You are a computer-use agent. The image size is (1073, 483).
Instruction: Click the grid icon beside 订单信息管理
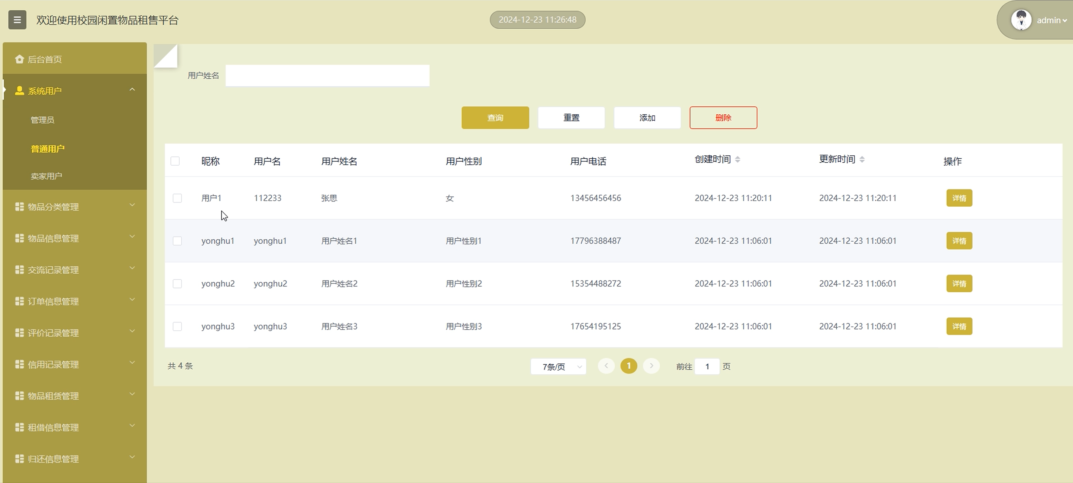pos(19,301)
